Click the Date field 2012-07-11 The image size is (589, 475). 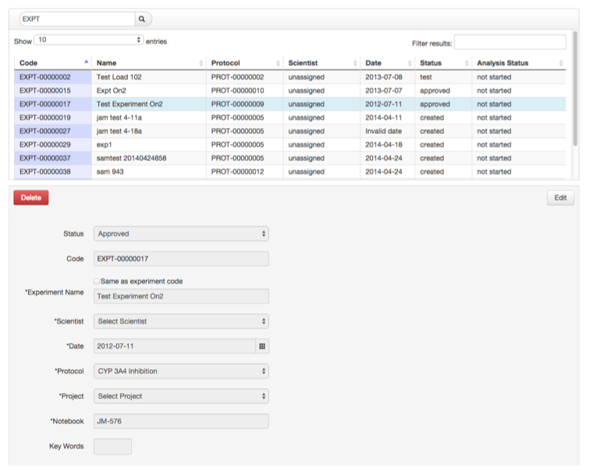(x=175, y=346)
